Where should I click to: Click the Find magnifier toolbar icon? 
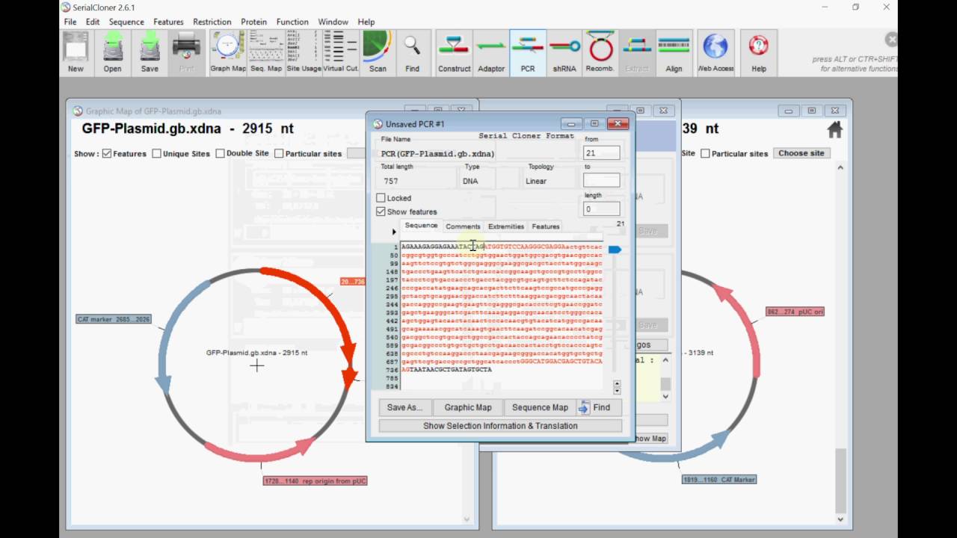pyautogui.click(x=412, y=52)
